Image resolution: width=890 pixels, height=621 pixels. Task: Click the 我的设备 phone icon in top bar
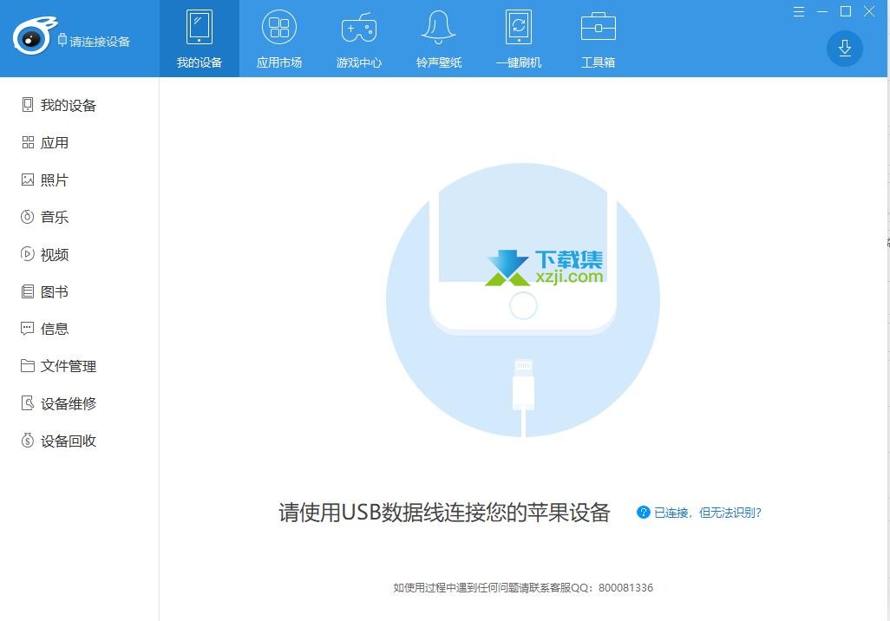200,27
